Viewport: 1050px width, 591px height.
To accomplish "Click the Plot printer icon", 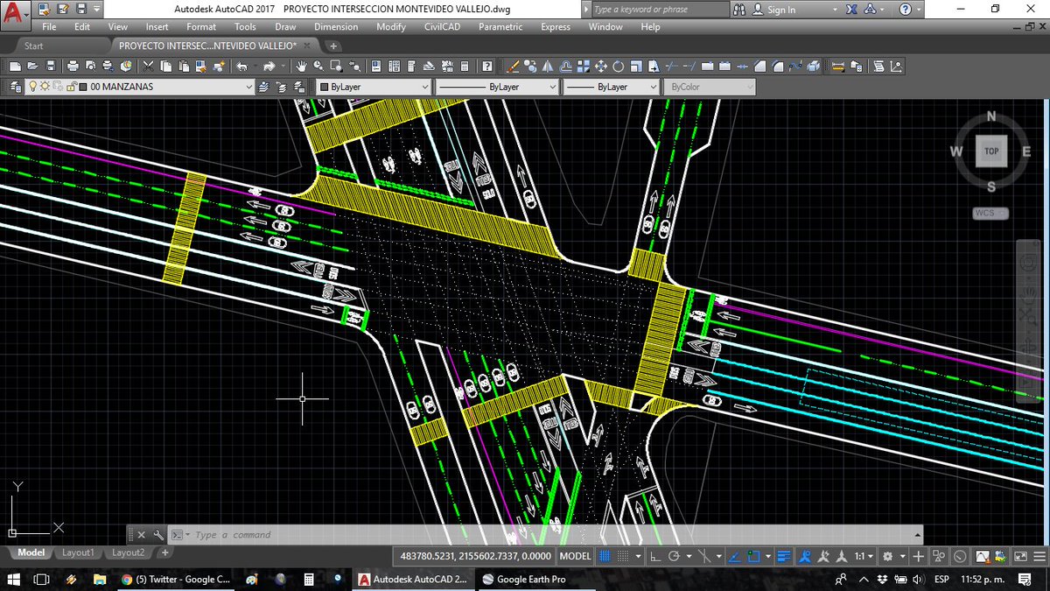I will coord(73,66).
